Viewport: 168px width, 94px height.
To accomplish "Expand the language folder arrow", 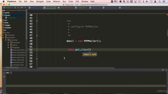I will [x=8, y=48].
